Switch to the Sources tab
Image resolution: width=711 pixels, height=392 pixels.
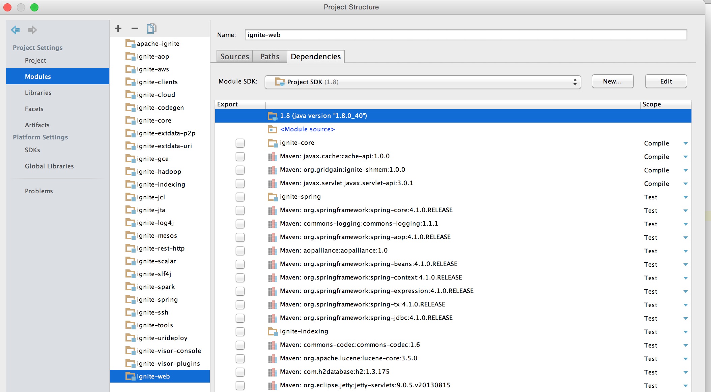coord(234,57)
